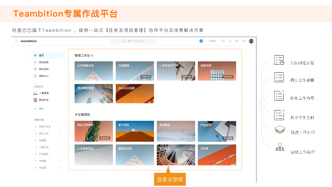Image resolution: width=332 pixels, height=187 pixels.
Task: Click the teambition logo
Action: click(29, 41)
